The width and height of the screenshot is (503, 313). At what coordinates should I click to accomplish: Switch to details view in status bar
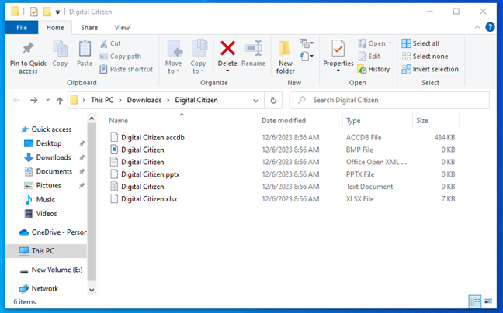(x=475, y=301)
